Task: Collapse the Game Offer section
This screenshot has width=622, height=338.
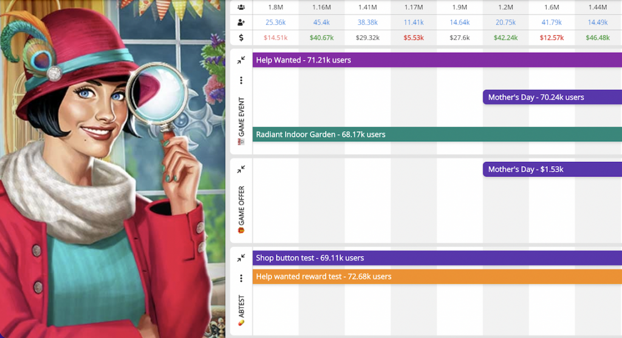Action: pos(241,169)
